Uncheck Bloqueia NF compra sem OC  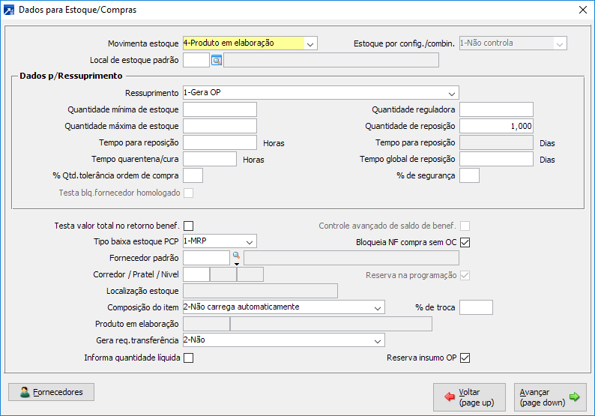[x=465, y=242]
